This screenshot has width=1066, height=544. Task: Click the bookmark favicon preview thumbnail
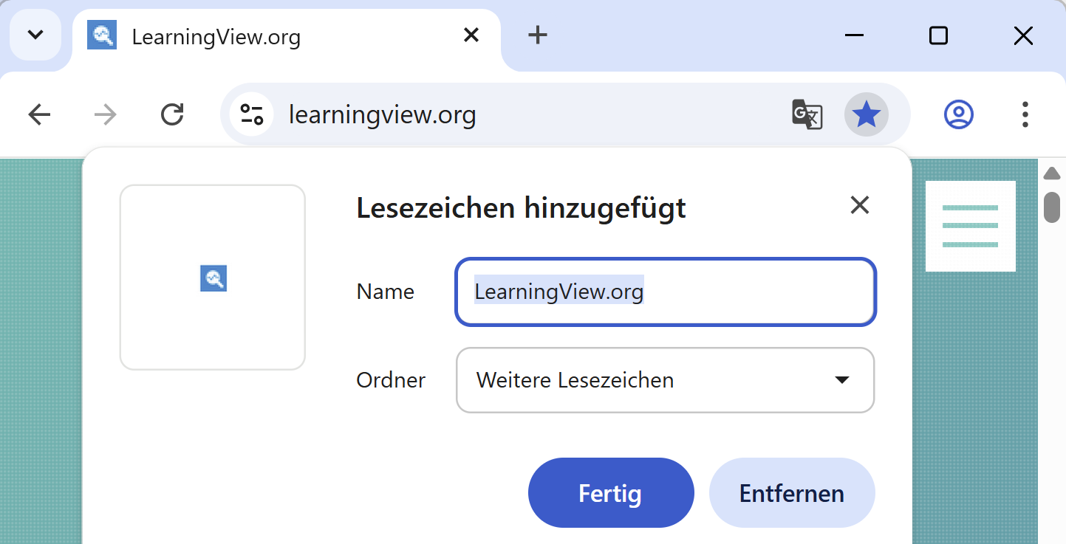[x=213, y=278]
